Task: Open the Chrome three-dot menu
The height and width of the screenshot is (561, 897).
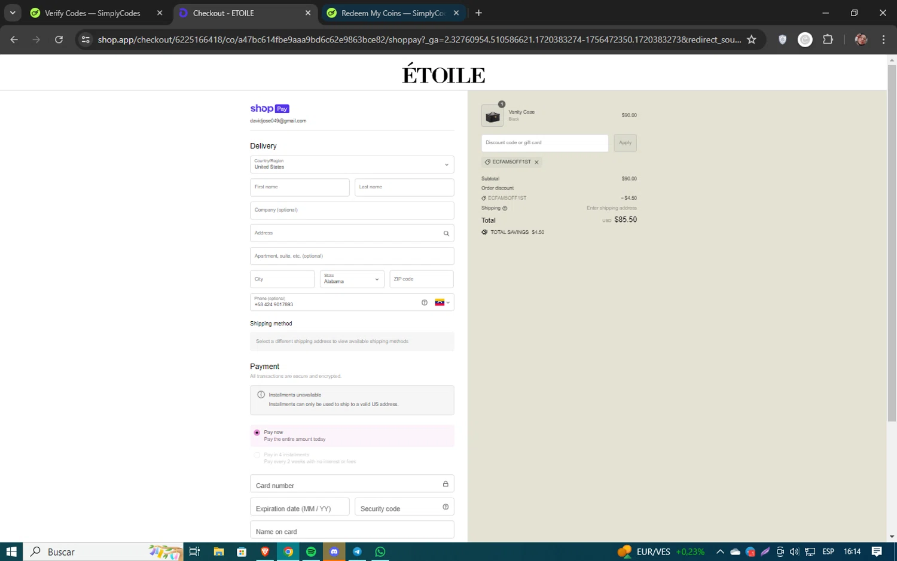Action: (x=883, y=39)
